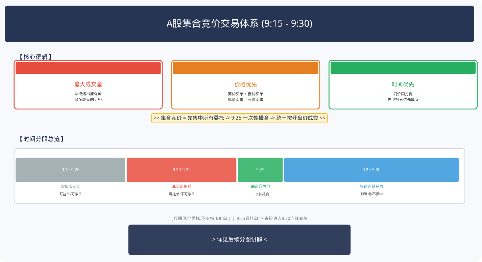Select the red 9:20-9:25 timeline segment
The width and height of the screenshot is (482, 262).
tap(182, 170)
